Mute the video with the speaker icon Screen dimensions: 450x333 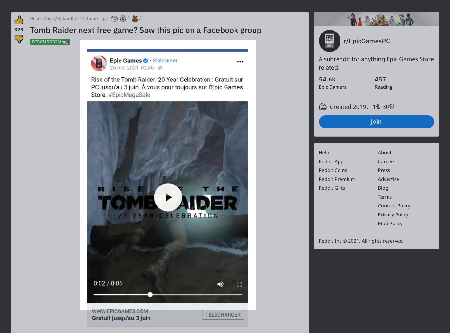coord(220,284)
